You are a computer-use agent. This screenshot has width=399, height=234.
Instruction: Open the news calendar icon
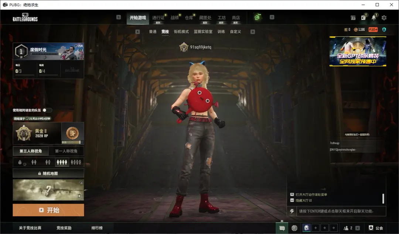pos(364,17)
